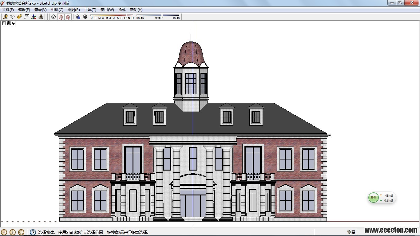Click the brick dome roof of the cupola
The height and width of the screenshot is (236, 420).
tap(191, 54)
